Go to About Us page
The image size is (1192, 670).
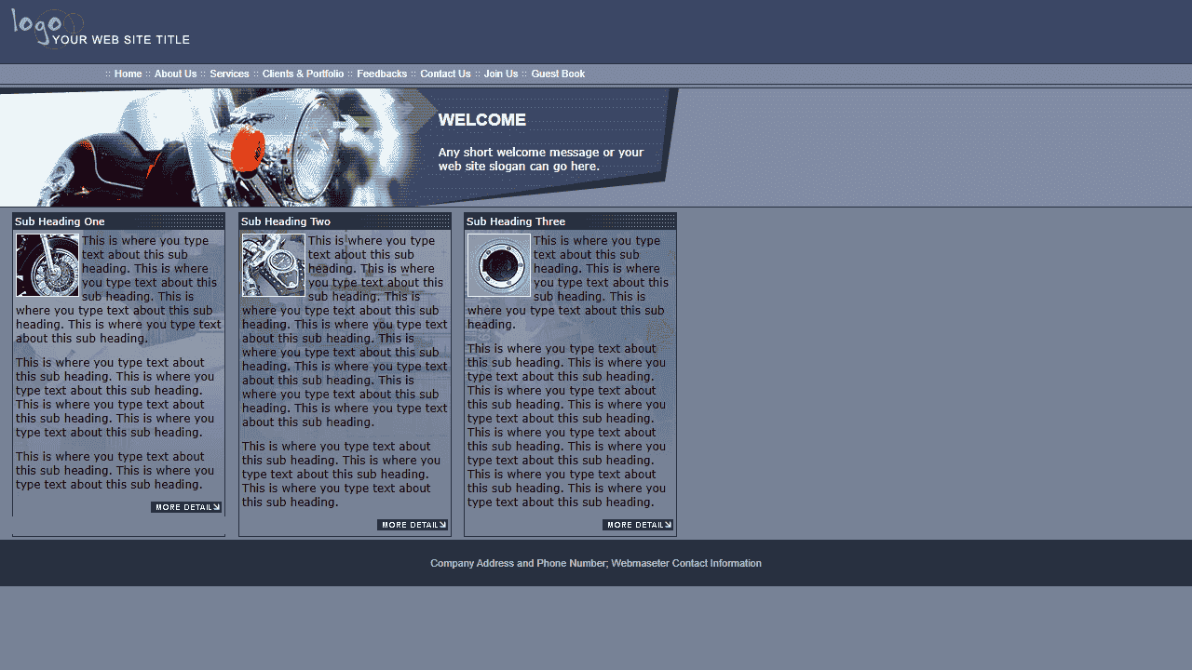(175, 74)
